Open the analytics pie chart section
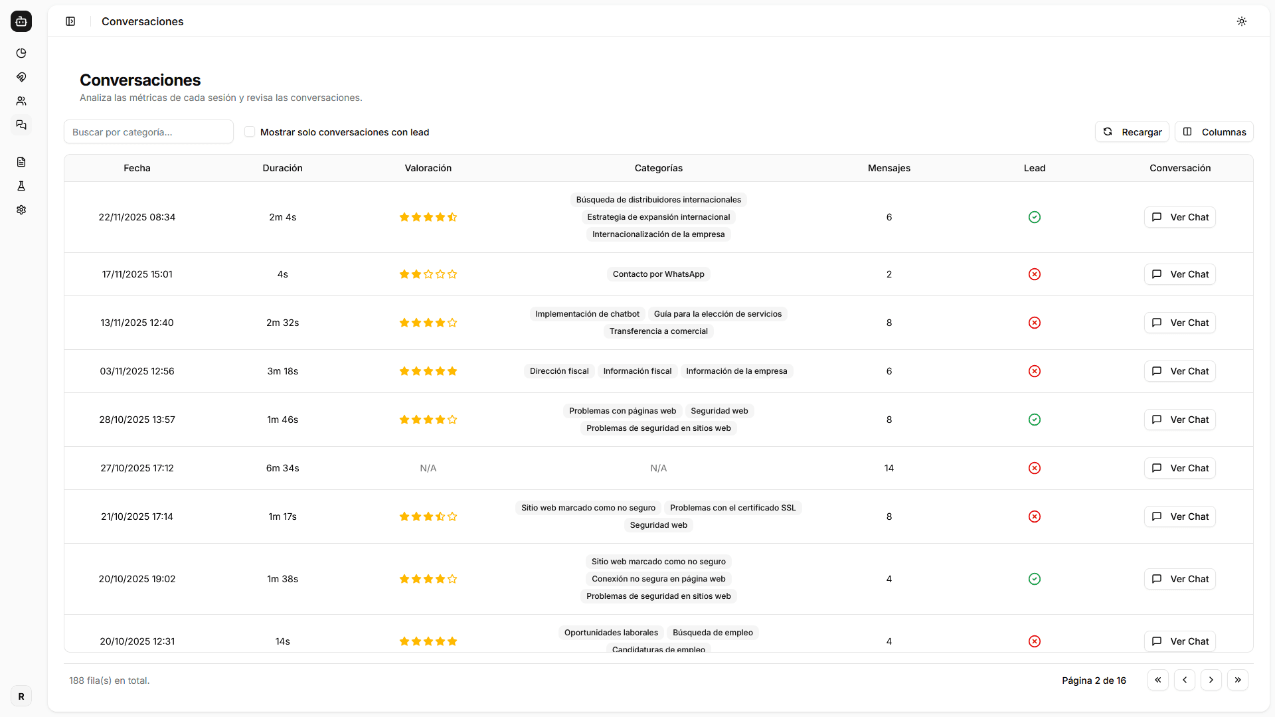The width and height of the screenshot is (1275, 717). click(21, 53)
